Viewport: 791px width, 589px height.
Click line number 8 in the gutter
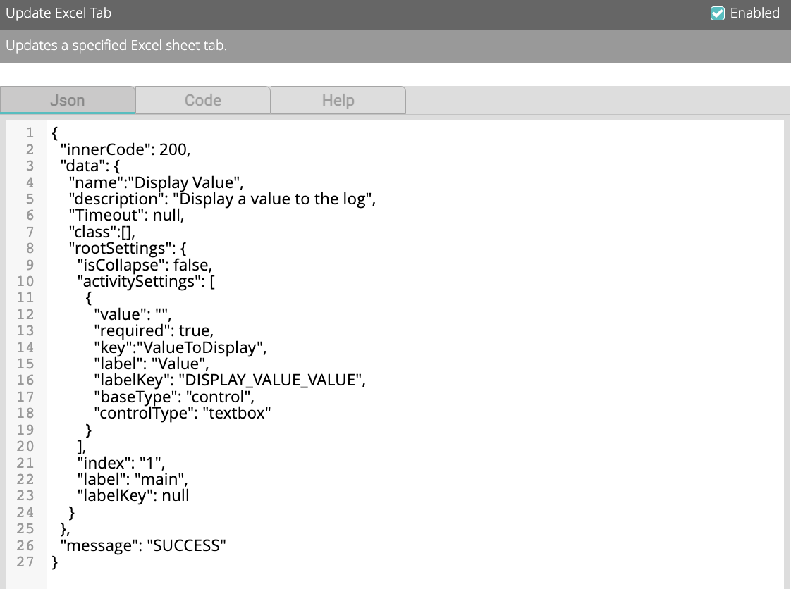(x=30, y=248)
